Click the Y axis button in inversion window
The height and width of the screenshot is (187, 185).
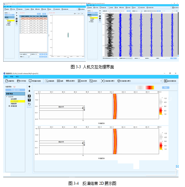point(29,100)
